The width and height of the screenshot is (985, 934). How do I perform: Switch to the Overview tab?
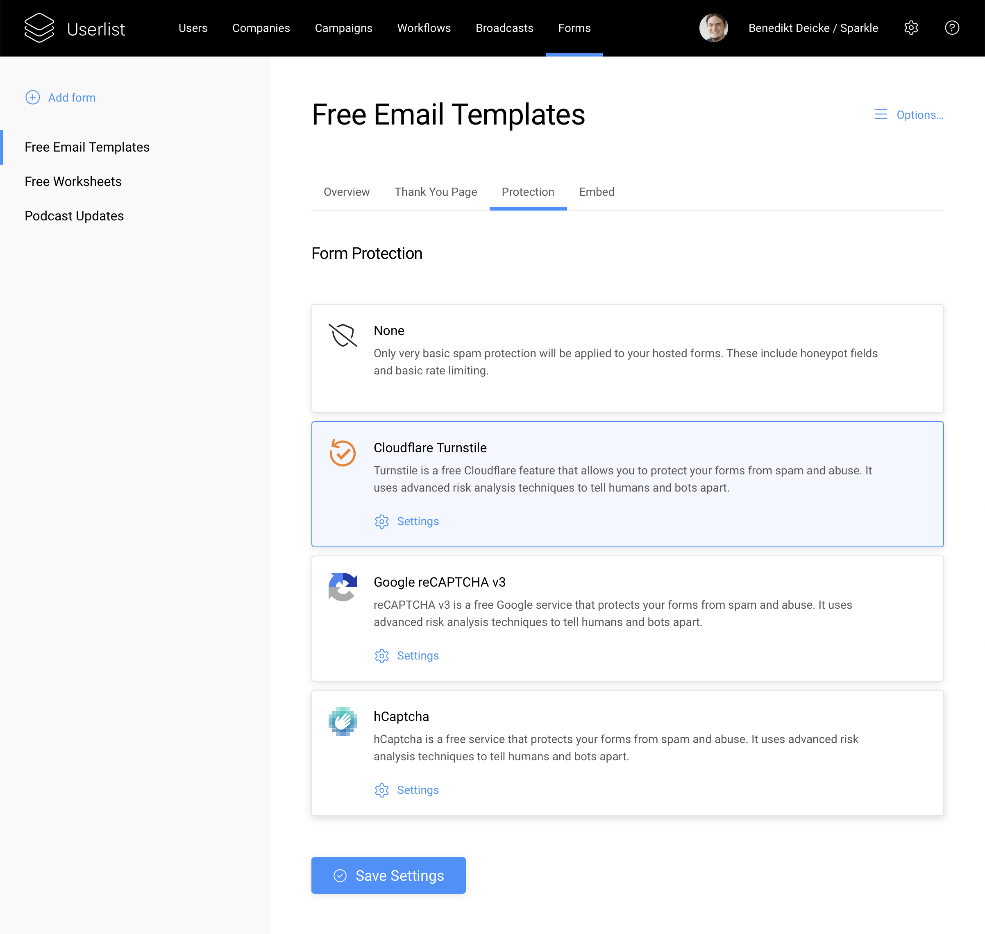(346, 192)
